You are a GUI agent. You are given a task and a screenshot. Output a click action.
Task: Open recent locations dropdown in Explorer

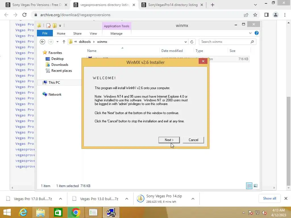(x=57, y=42)
